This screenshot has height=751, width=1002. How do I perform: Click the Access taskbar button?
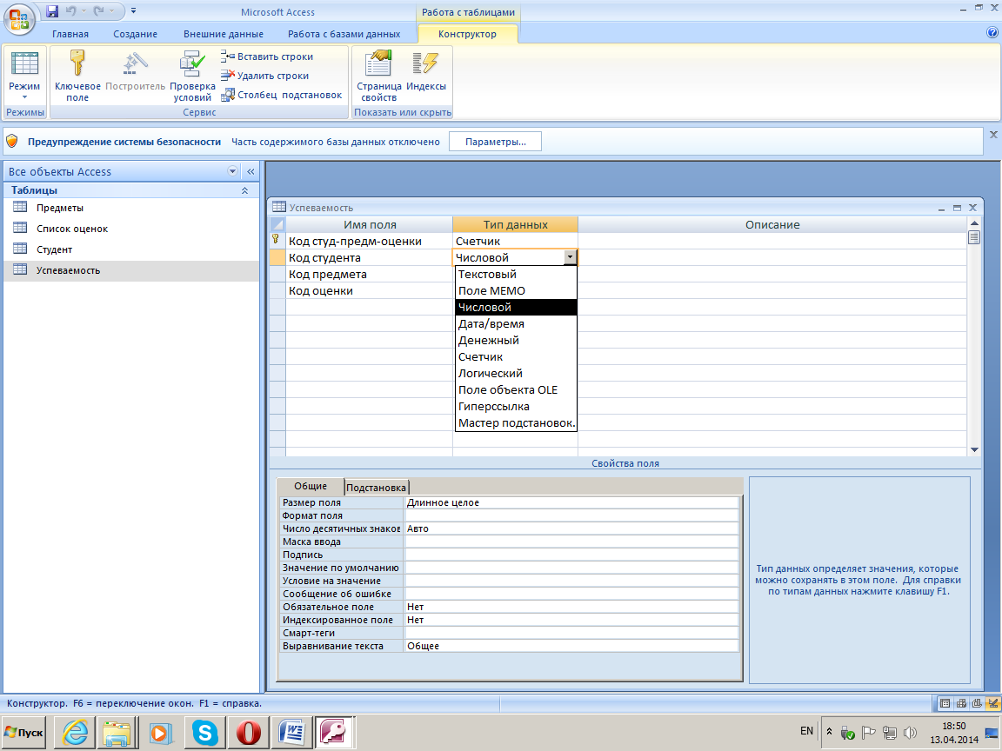[334, 732]
